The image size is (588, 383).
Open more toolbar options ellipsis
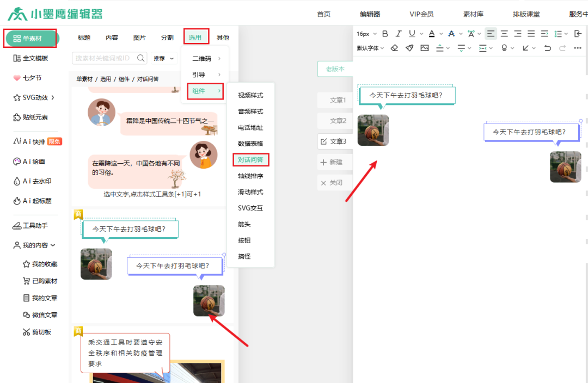(578, 48)
